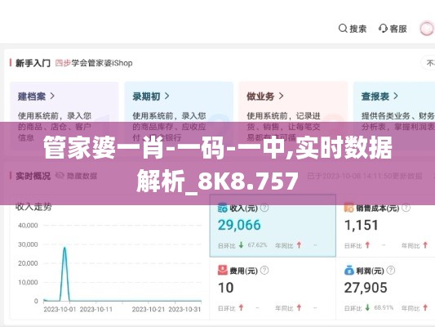The height and width of the screenshot is (327, 435).
Task: Click the income trend chart peak
Action: (64, 248)
